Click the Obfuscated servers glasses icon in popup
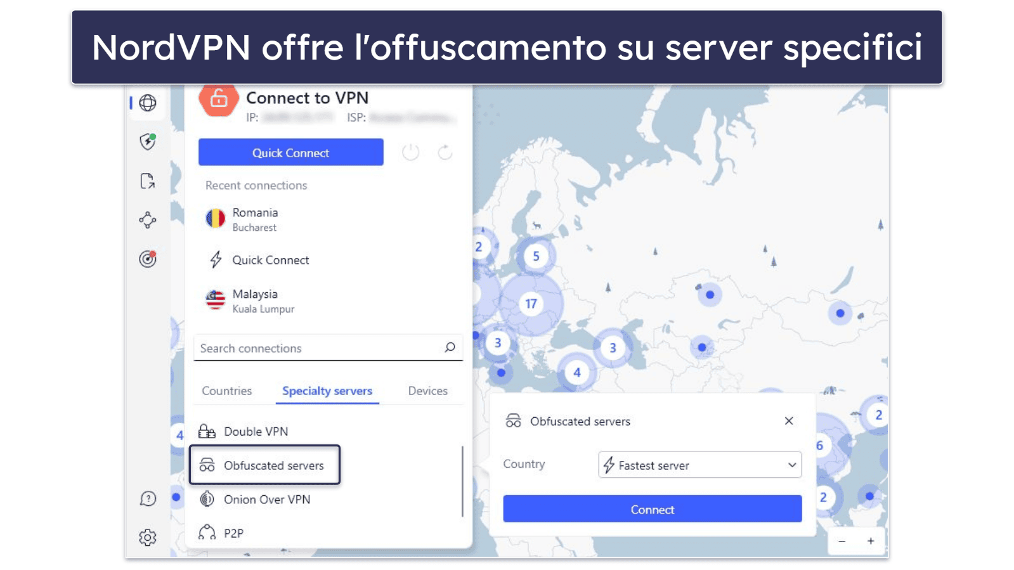Screen dimensions: 1014x570 pyautogui.click(x=513, y=421)
